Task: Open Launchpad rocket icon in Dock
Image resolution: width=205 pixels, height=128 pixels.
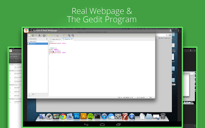Action: tap(49, 116)
